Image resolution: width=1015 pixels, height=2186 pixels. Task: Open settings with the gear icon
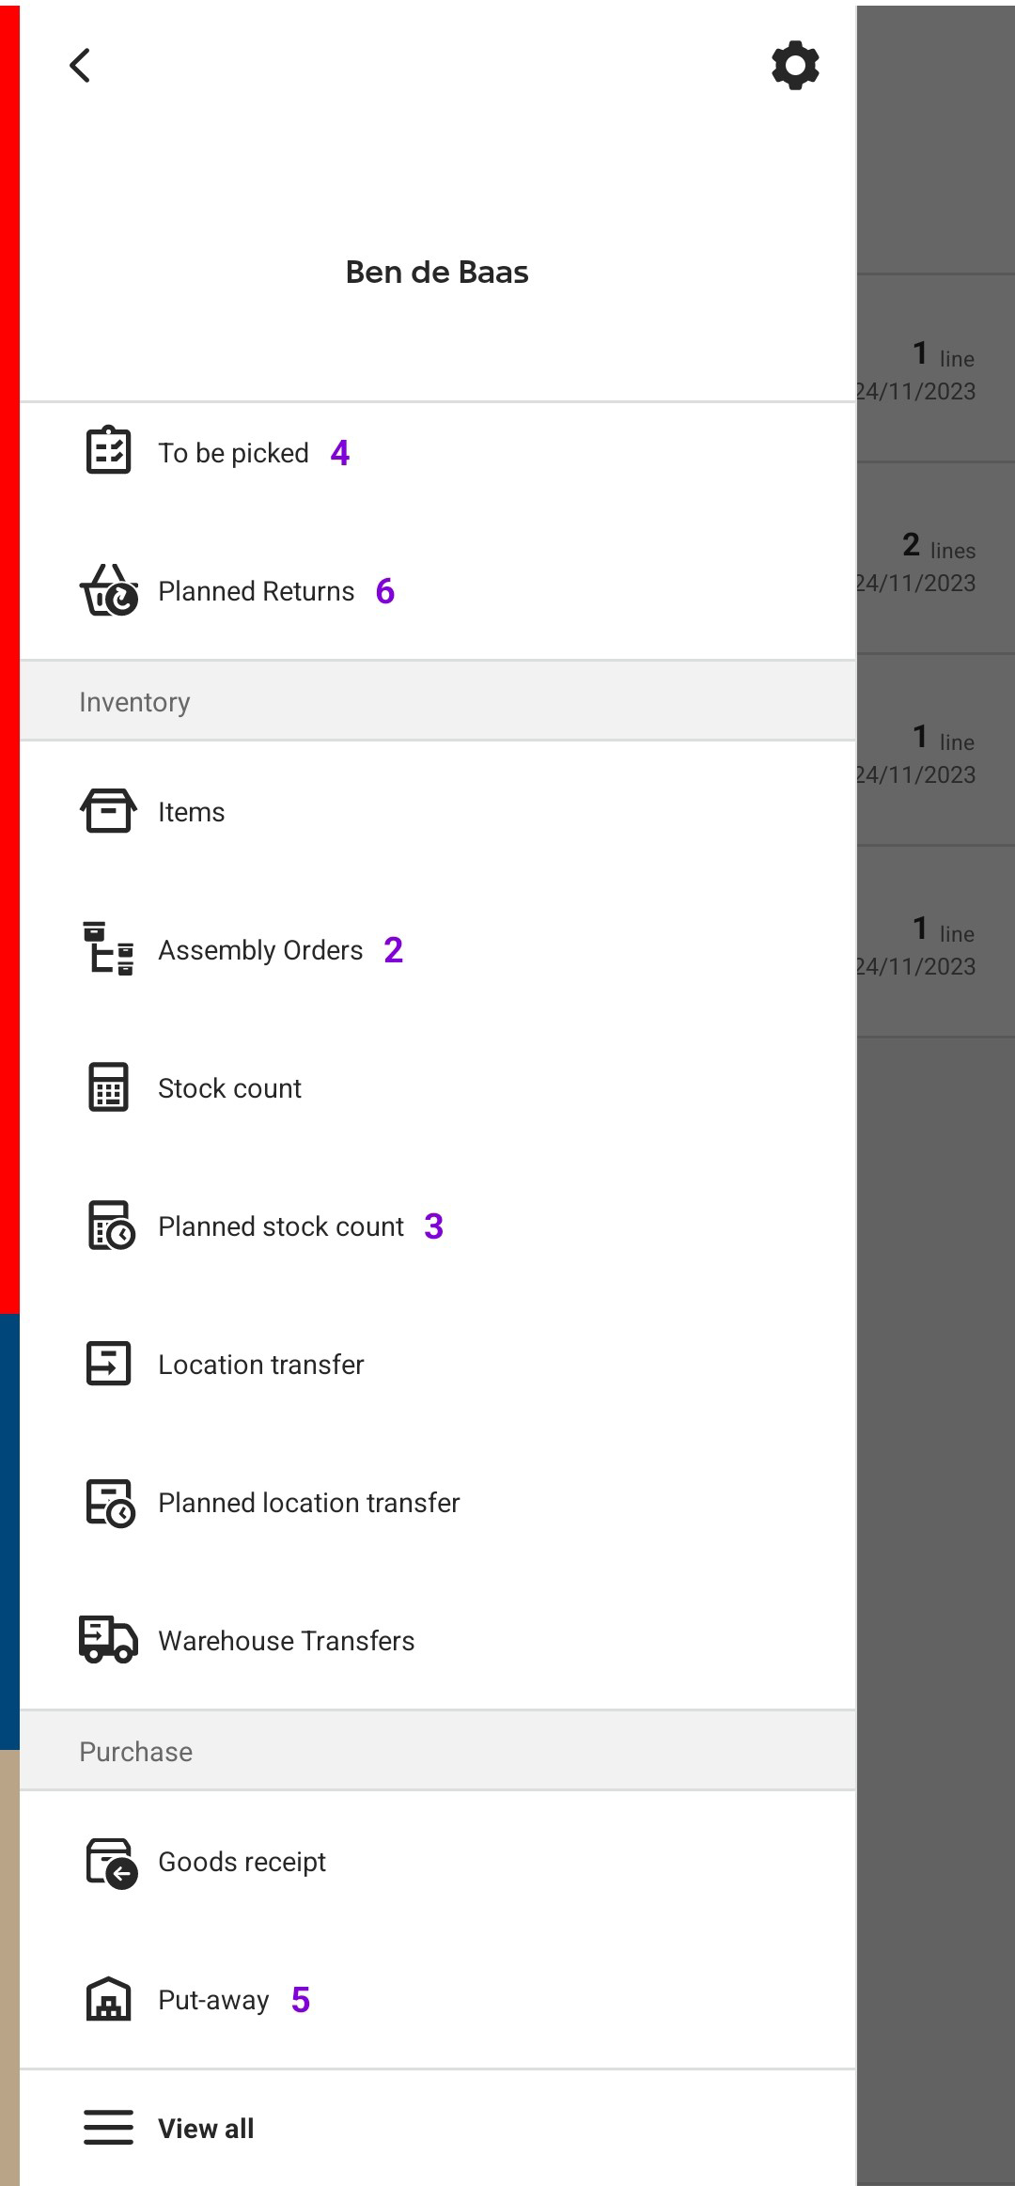pyautogui.click(x=795, y=65)
